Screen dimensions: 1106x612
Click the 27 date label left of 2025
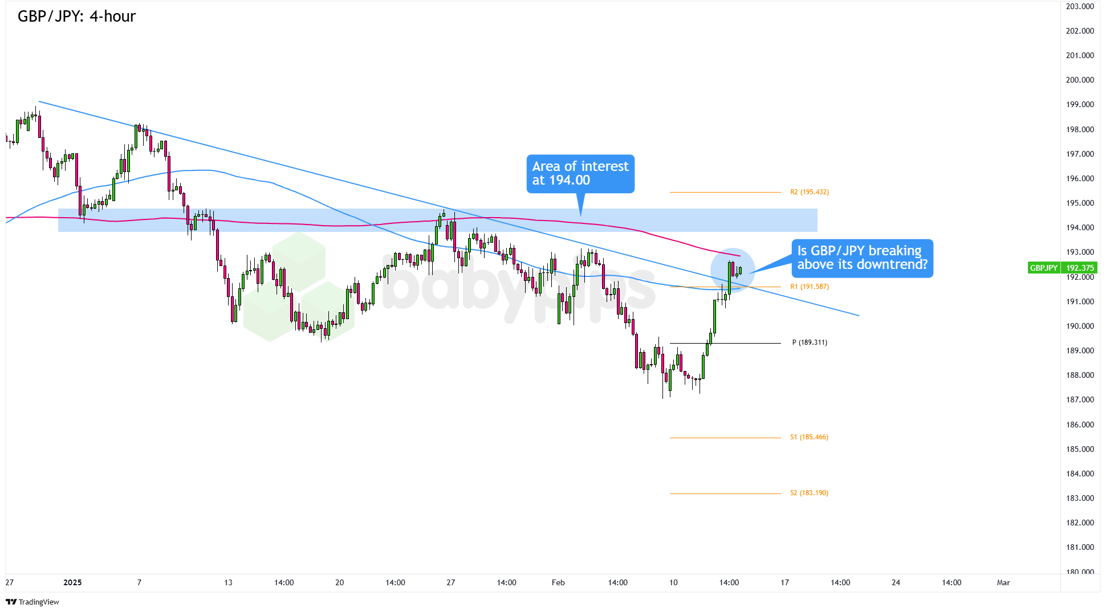[10, 582]
